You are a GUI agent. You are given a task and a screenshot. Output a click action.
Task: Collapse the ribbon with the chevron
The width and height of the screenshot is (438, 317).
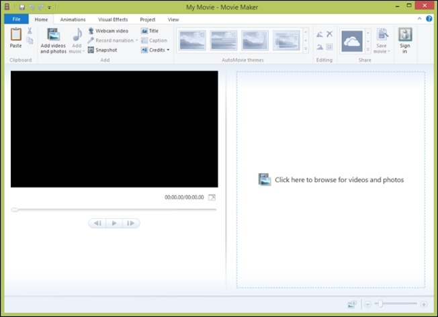click(419, 19)
